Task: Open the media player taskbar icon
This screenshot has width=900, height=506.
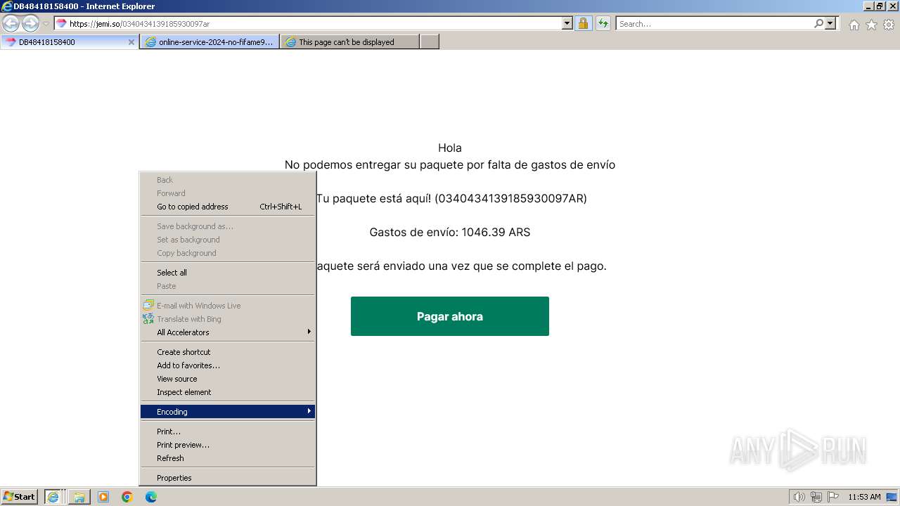Action: coord(103,497)
